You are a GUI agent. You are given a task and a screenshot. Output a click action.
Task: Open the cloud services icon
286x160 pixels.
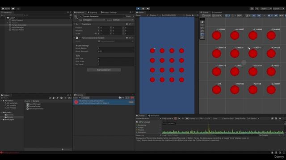click(x=13, y=8)
